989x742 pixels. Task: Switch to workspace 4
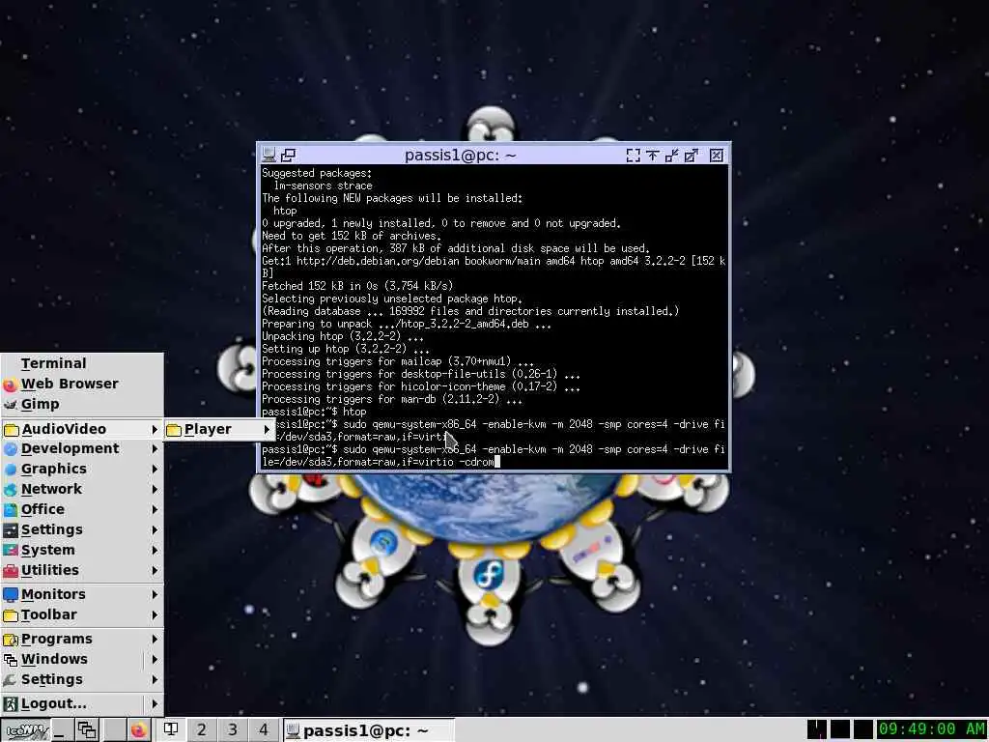(263, 730)
